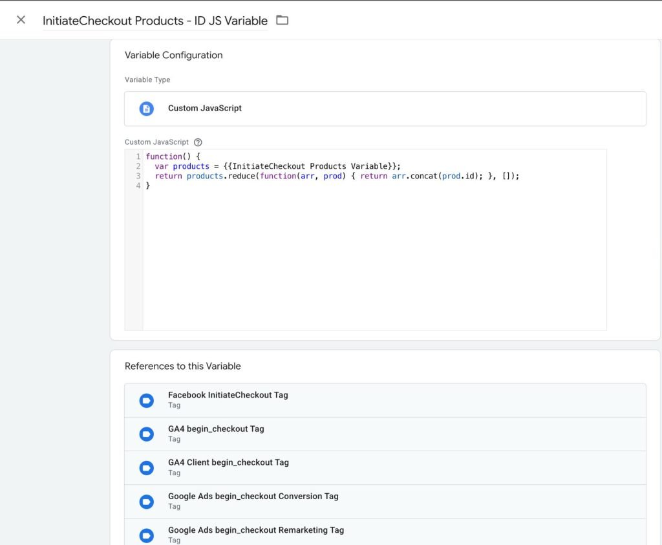
Task: Open the Facebook InitiateCheckout Tag reference
Action: (385, 400)
